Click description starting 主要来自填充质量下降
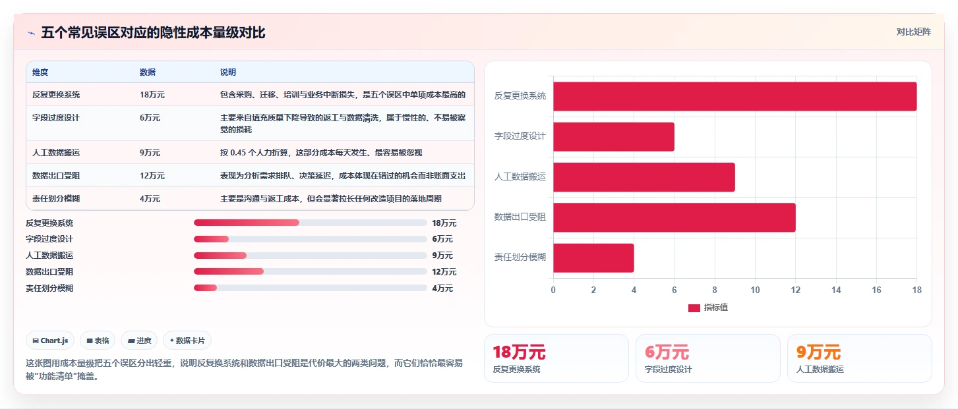The image size is (958, 409). pyautogui.click(x=343, y=124)
